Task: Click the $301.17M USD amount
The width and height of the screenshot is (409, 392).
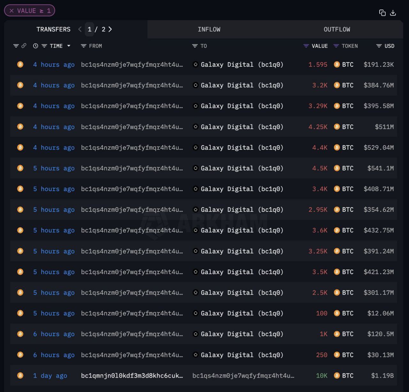Action: click(x=379, y=293)
